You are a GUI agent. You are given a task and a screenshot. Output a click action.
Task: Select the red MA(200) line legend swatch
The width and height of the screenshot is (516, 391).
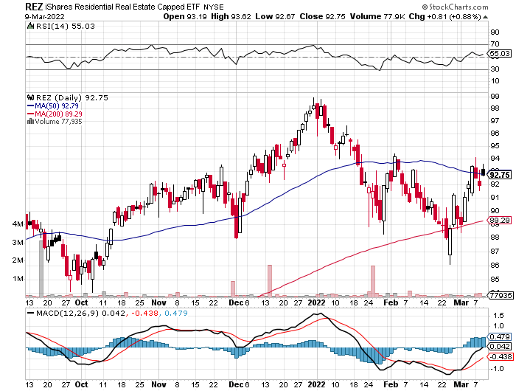(31, 114)
